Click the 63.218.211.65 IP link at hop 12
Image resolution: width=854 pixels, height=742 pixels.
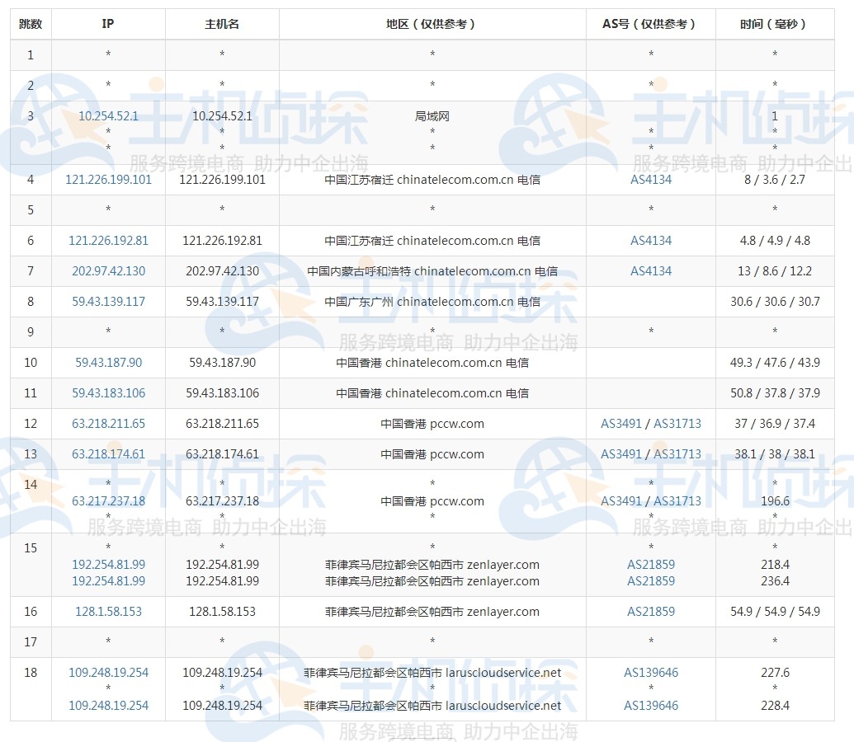coord(108,424)
